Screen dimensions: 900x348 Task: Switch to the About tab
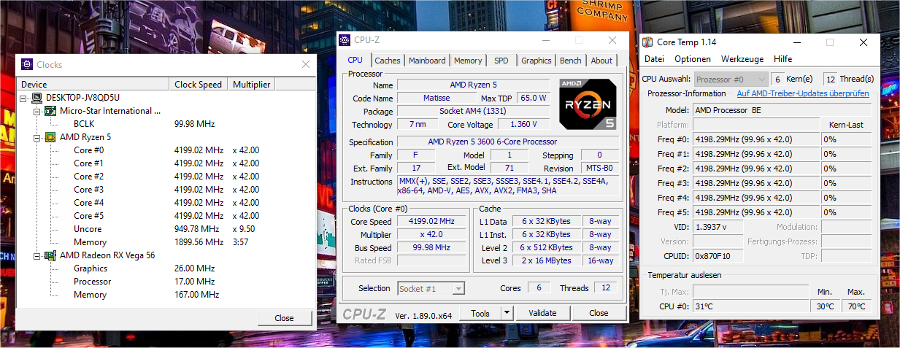[x=601, y=61]
